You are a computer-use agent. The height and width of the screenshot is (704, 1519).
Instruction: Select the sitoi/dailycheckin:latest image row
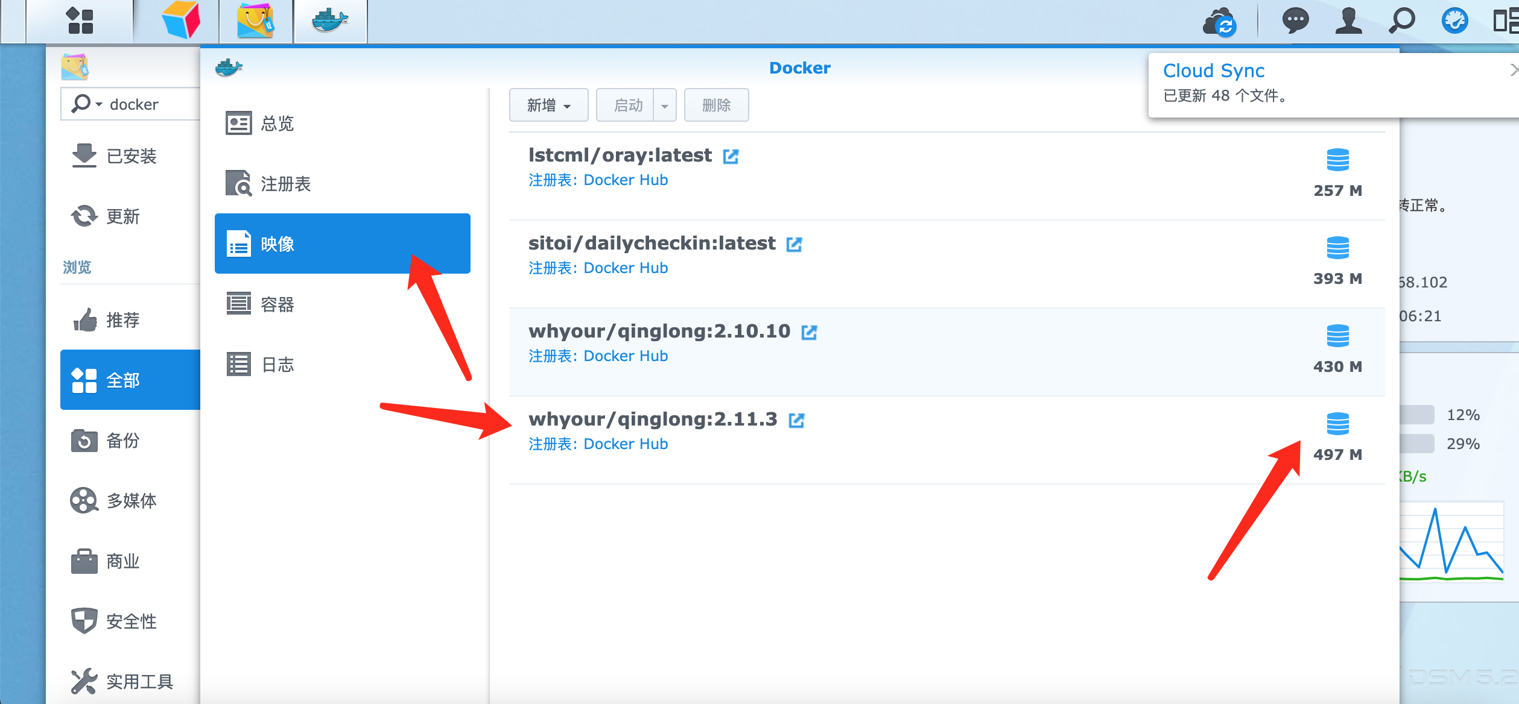pyautogui.click(x=947, y=264)
